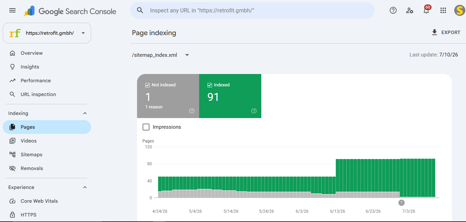The height and width of the screenshot is (222, 466).
Task: Click the rf property favicon
Action: point(15,33)
